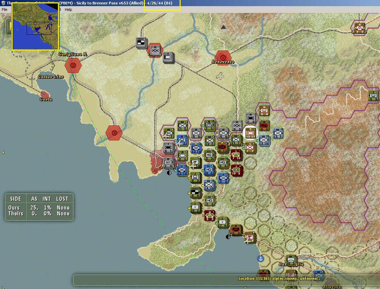Select green infantry regiment 12-8
The image size is (380, 289).
[x=210, y=140]
